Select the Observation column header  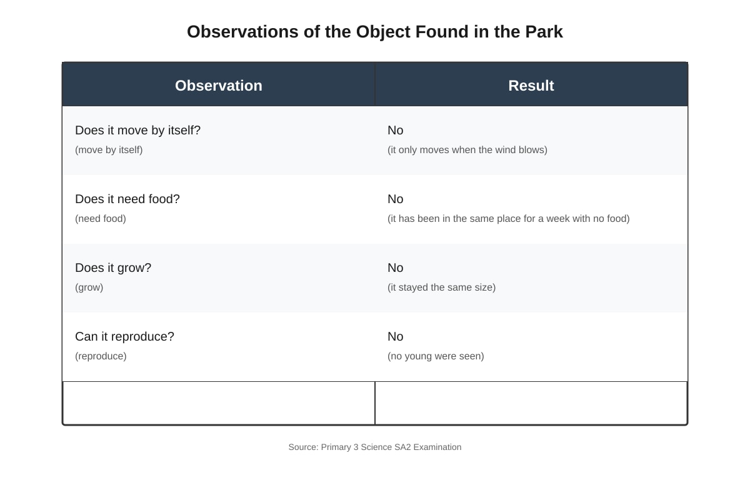[x=219, y=85]
